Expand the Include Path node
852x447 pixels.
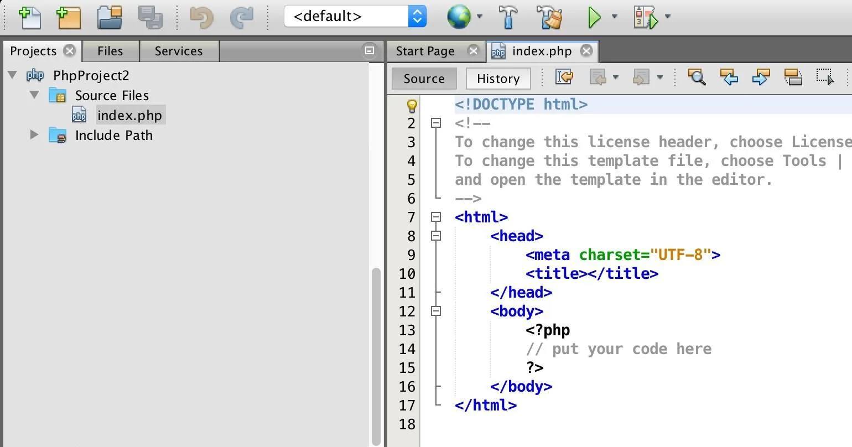tap(34, 134)
